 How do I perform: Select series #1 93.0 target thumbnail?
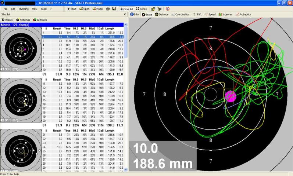tap(21, 49)
